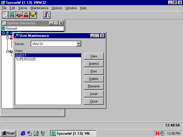Click the SysconW application title icon
This screenshot has height=137, width=183.
(x=3, y=3)
